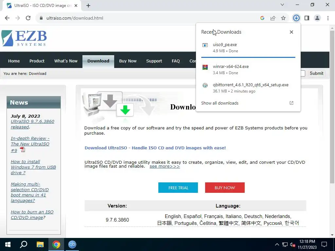The width and height of the screenshot is (335, 251).
Task: Open the PDF icon next to UltraISO #9 review
Action: pos(23,150)
